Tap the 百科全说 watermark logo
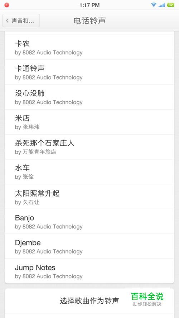The height and width of the screenshot is (318, 179). (x=147, y=299)
